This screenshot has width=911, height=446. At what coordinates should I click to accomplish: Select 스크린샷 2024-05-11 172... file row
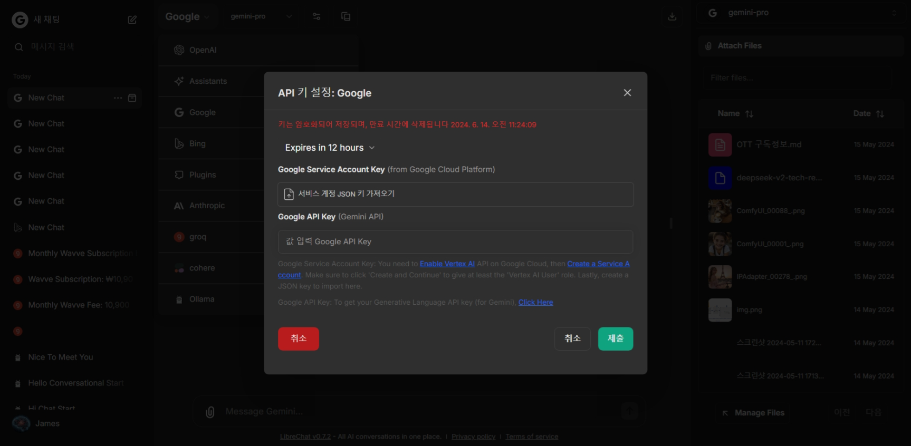tap(801, 343)
